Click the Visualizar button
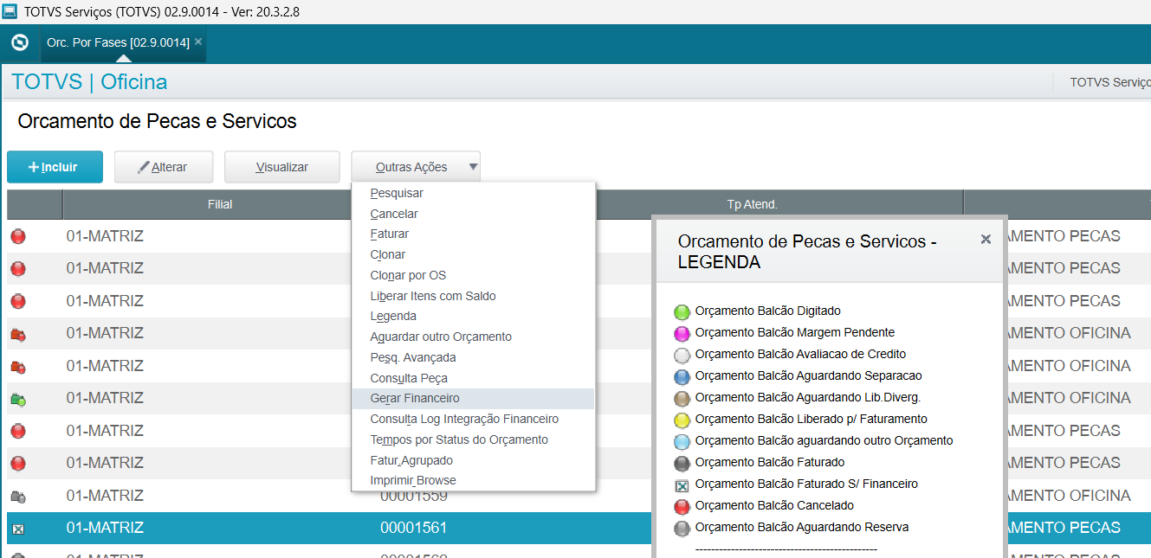The width and height of the screenshot is (1151, 558). point(282,167)
